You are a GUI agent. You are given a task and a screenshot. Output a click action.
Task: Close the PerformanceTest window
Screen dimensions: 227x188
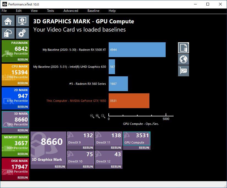click(220, 4)
